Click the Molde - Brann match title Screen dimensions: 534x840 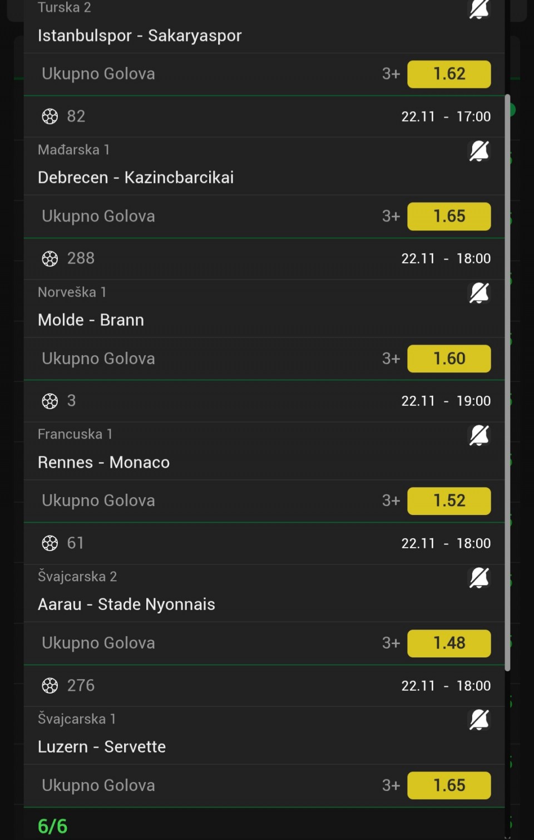(91, 320)
